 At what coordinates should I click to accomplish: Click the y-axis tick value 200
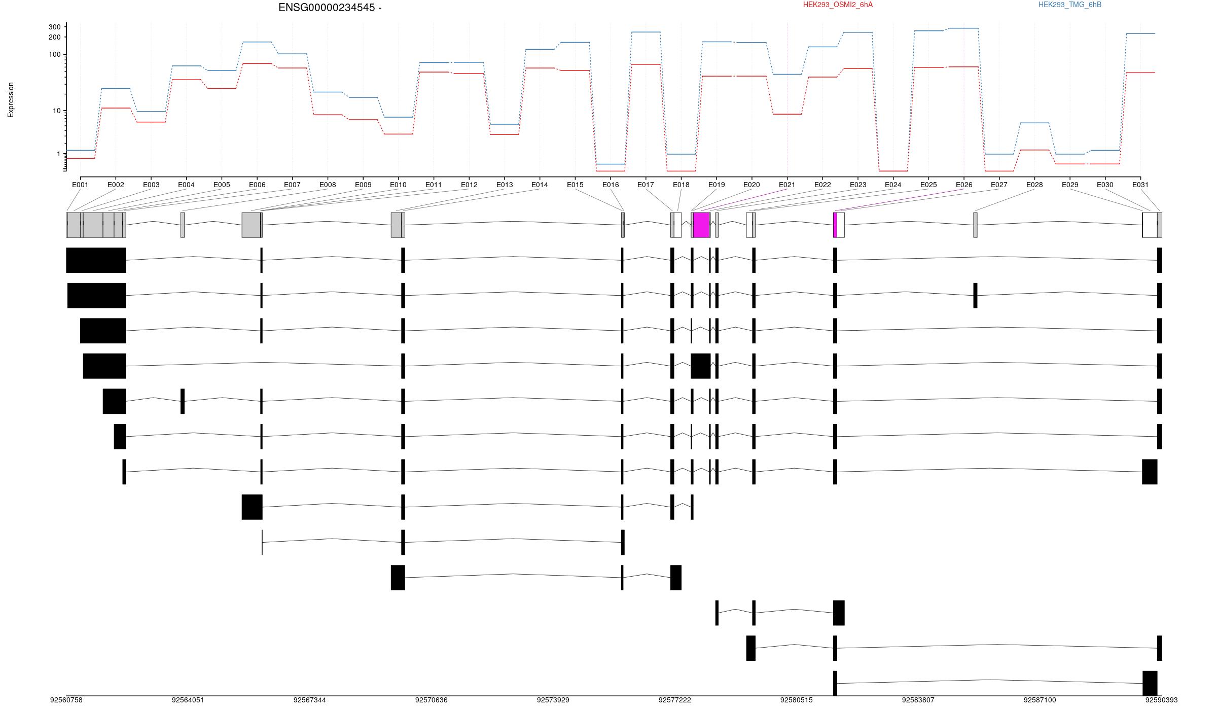pos(54,37)
